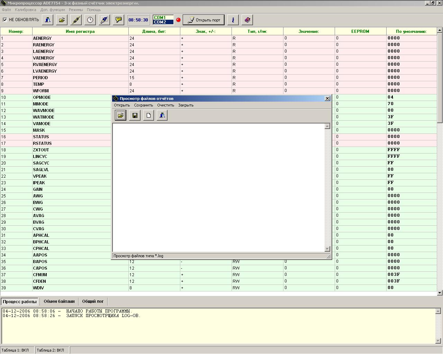This screenshot has width=443, height=354.
Task: Switch to the Общий лог tab
Action: (x=93, y=301)
